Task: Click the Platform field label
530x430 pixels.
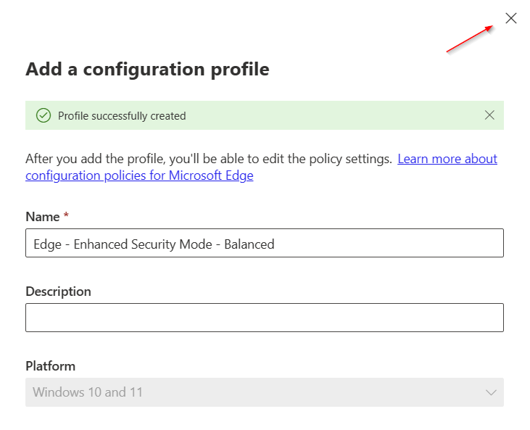Action: 50,366
